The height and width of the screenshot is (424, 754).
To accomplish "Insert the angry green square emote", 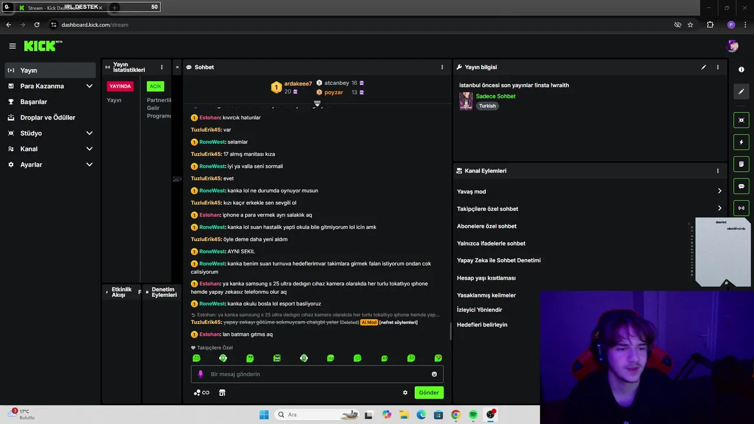I will pos(277,358).
